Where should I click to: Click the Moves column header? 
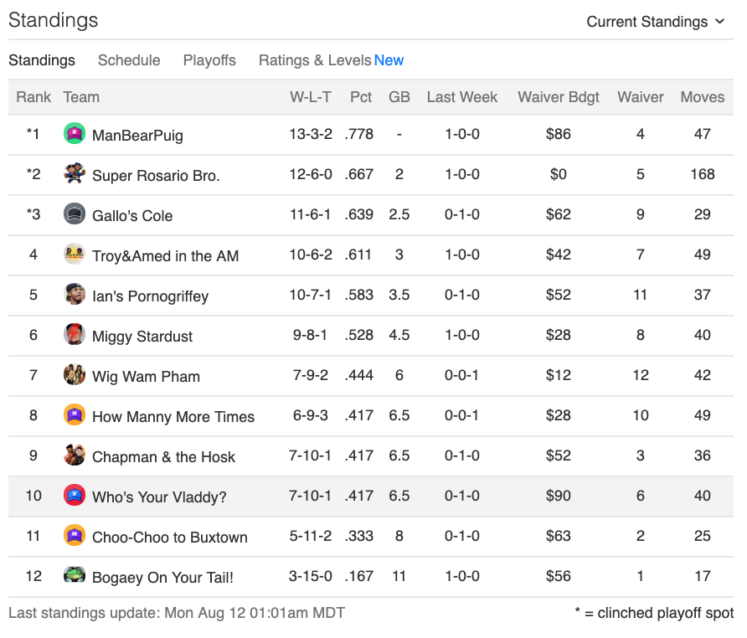703,97
